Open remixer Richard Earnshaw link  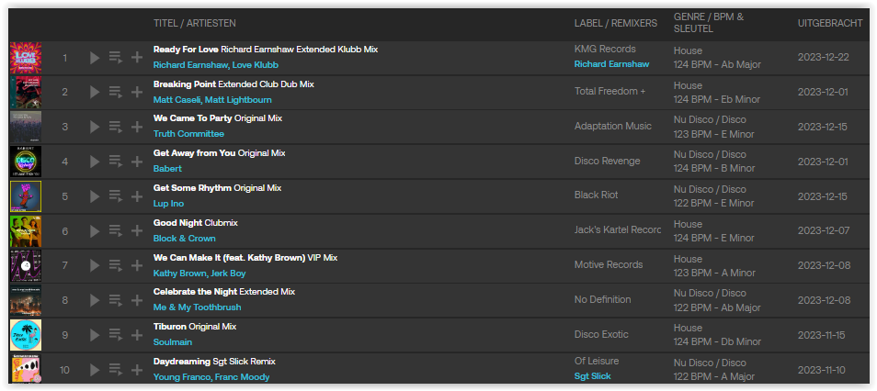click(x=611, y=64)
